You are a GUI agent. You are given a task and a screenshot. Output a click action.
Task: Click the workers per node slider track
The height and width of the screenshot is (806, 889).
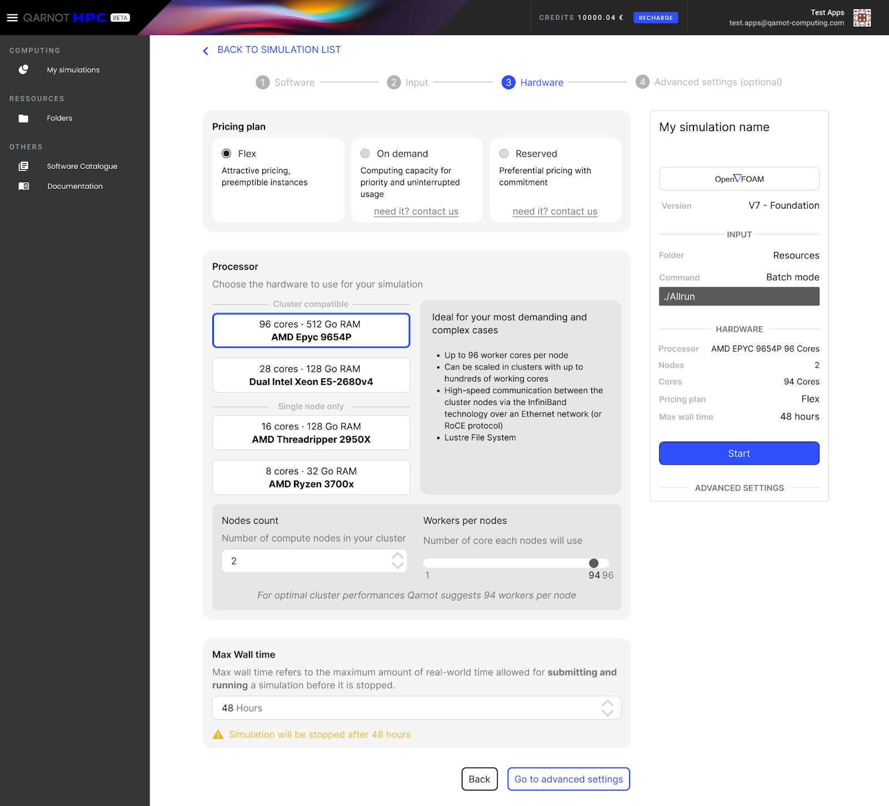pos(516,563)
